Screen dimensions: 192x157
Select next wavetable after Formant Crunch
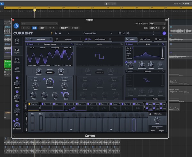pyautogui.click(x=61, y=44)
